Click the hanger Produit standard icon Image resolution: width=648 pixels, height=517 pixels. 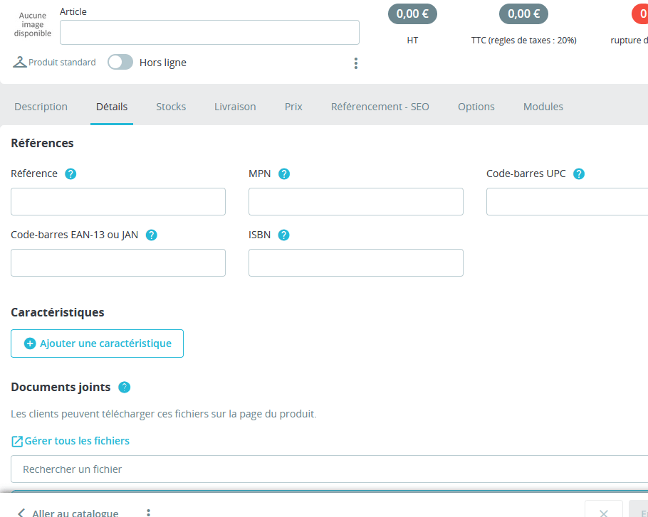click(20, 63)
